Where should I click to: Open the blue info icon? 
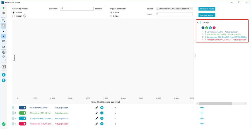(3, 75)
